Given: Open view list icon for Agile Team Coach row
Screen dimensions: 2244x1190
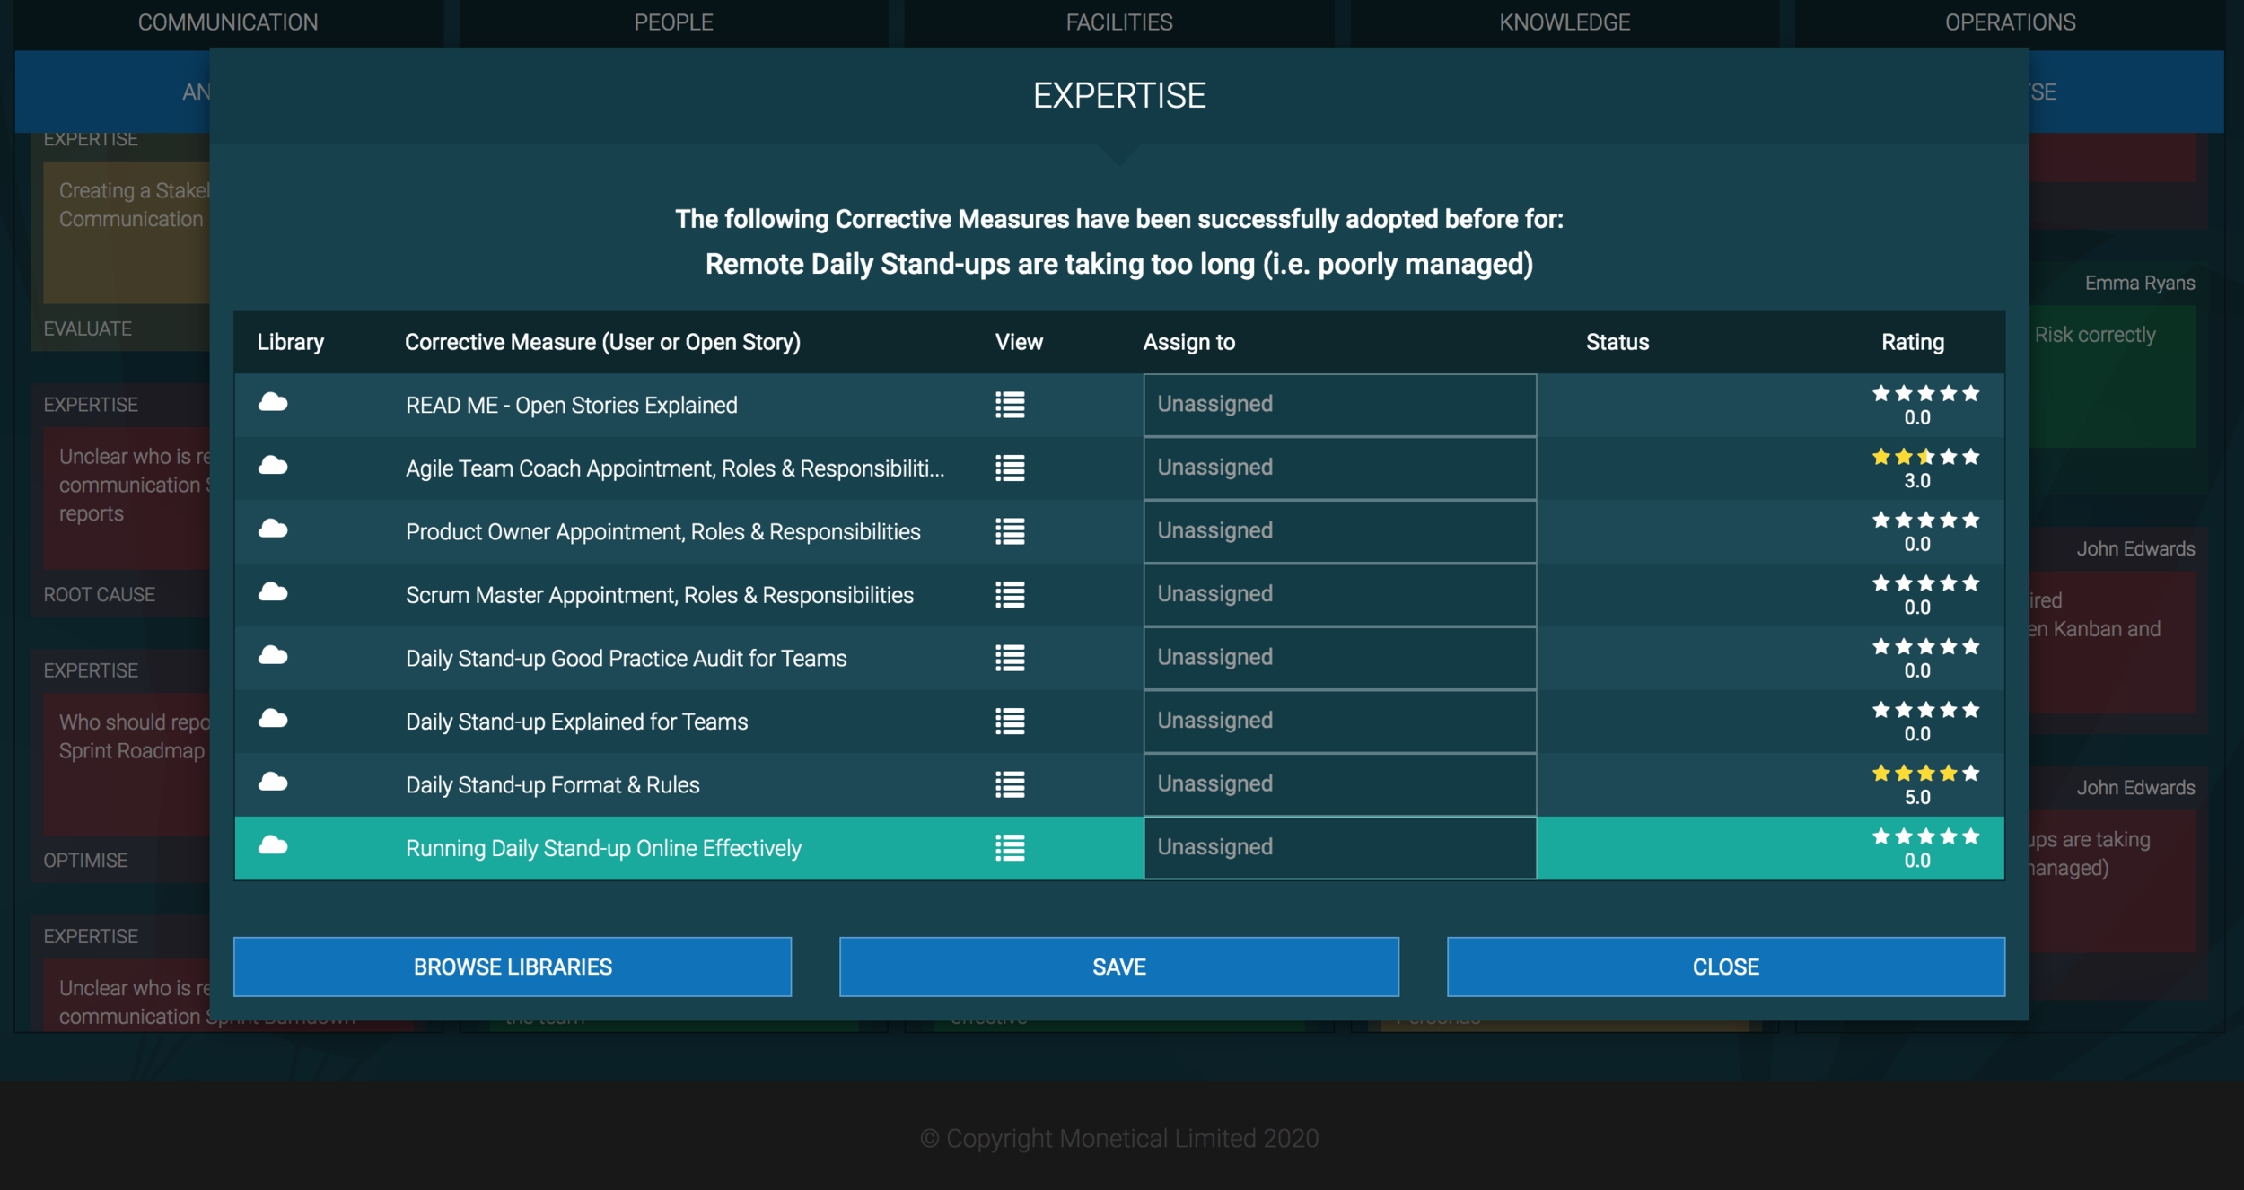Looking at the screenshot, I should point(1010,468).
